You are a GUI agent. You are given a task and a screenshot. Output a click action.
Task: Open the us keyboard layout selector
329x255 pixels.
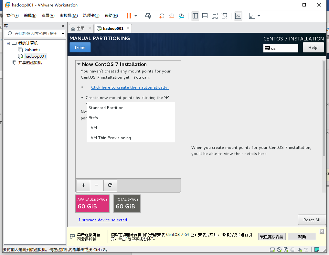281,48
